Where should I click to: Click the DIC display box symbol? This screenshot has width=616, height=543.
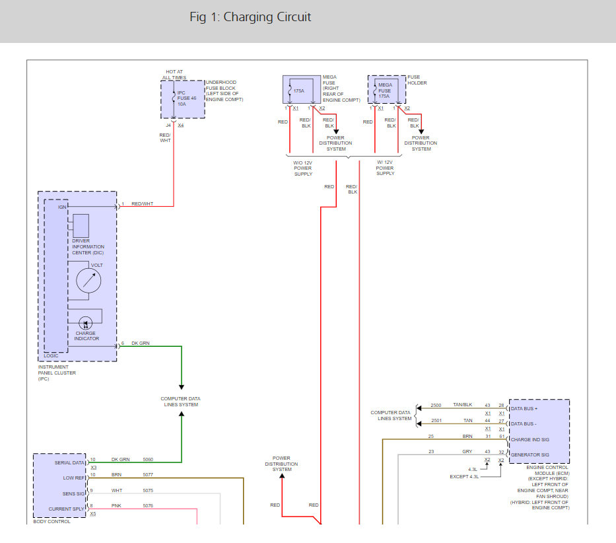(81, 226)
